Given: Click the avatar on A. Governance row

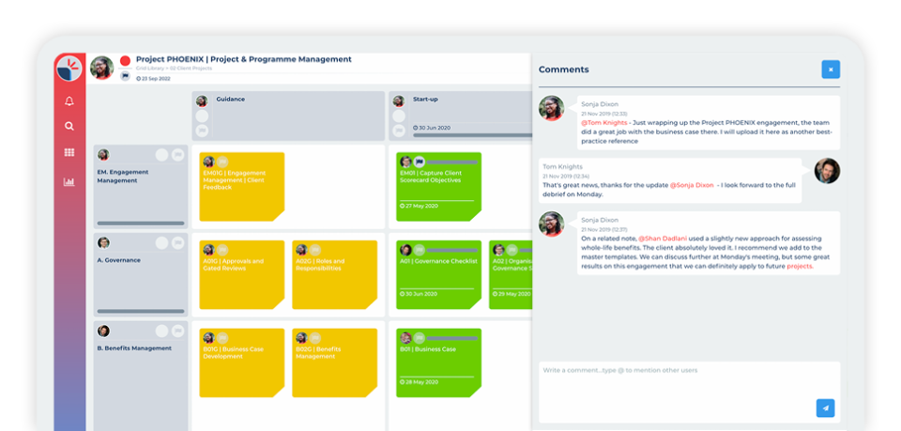Looking at the screenshot, I should pos(103,242).
